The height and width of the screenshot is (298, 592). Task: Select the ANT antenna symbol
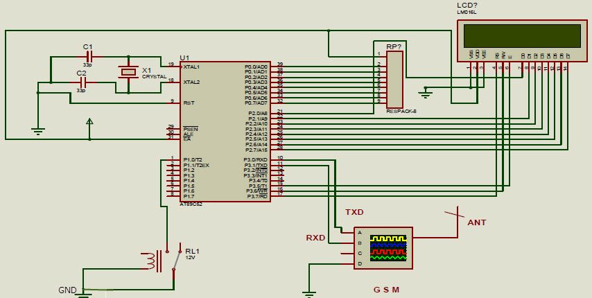[454, 221]
